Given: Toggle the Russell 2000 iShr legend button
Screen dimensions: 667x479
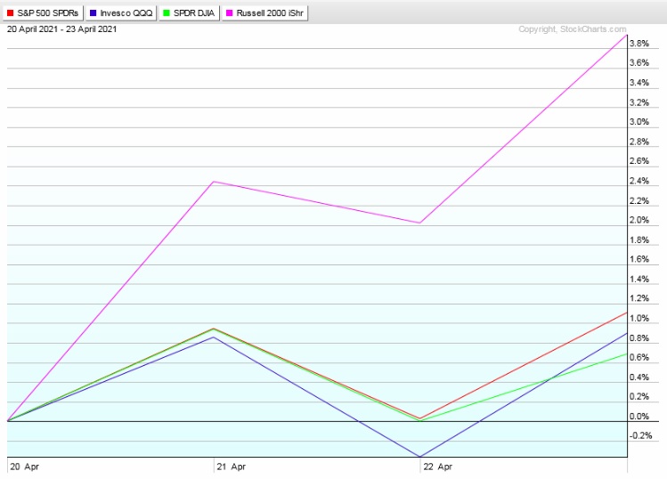Looking at the screenshot, I should (x=264, y=13).
